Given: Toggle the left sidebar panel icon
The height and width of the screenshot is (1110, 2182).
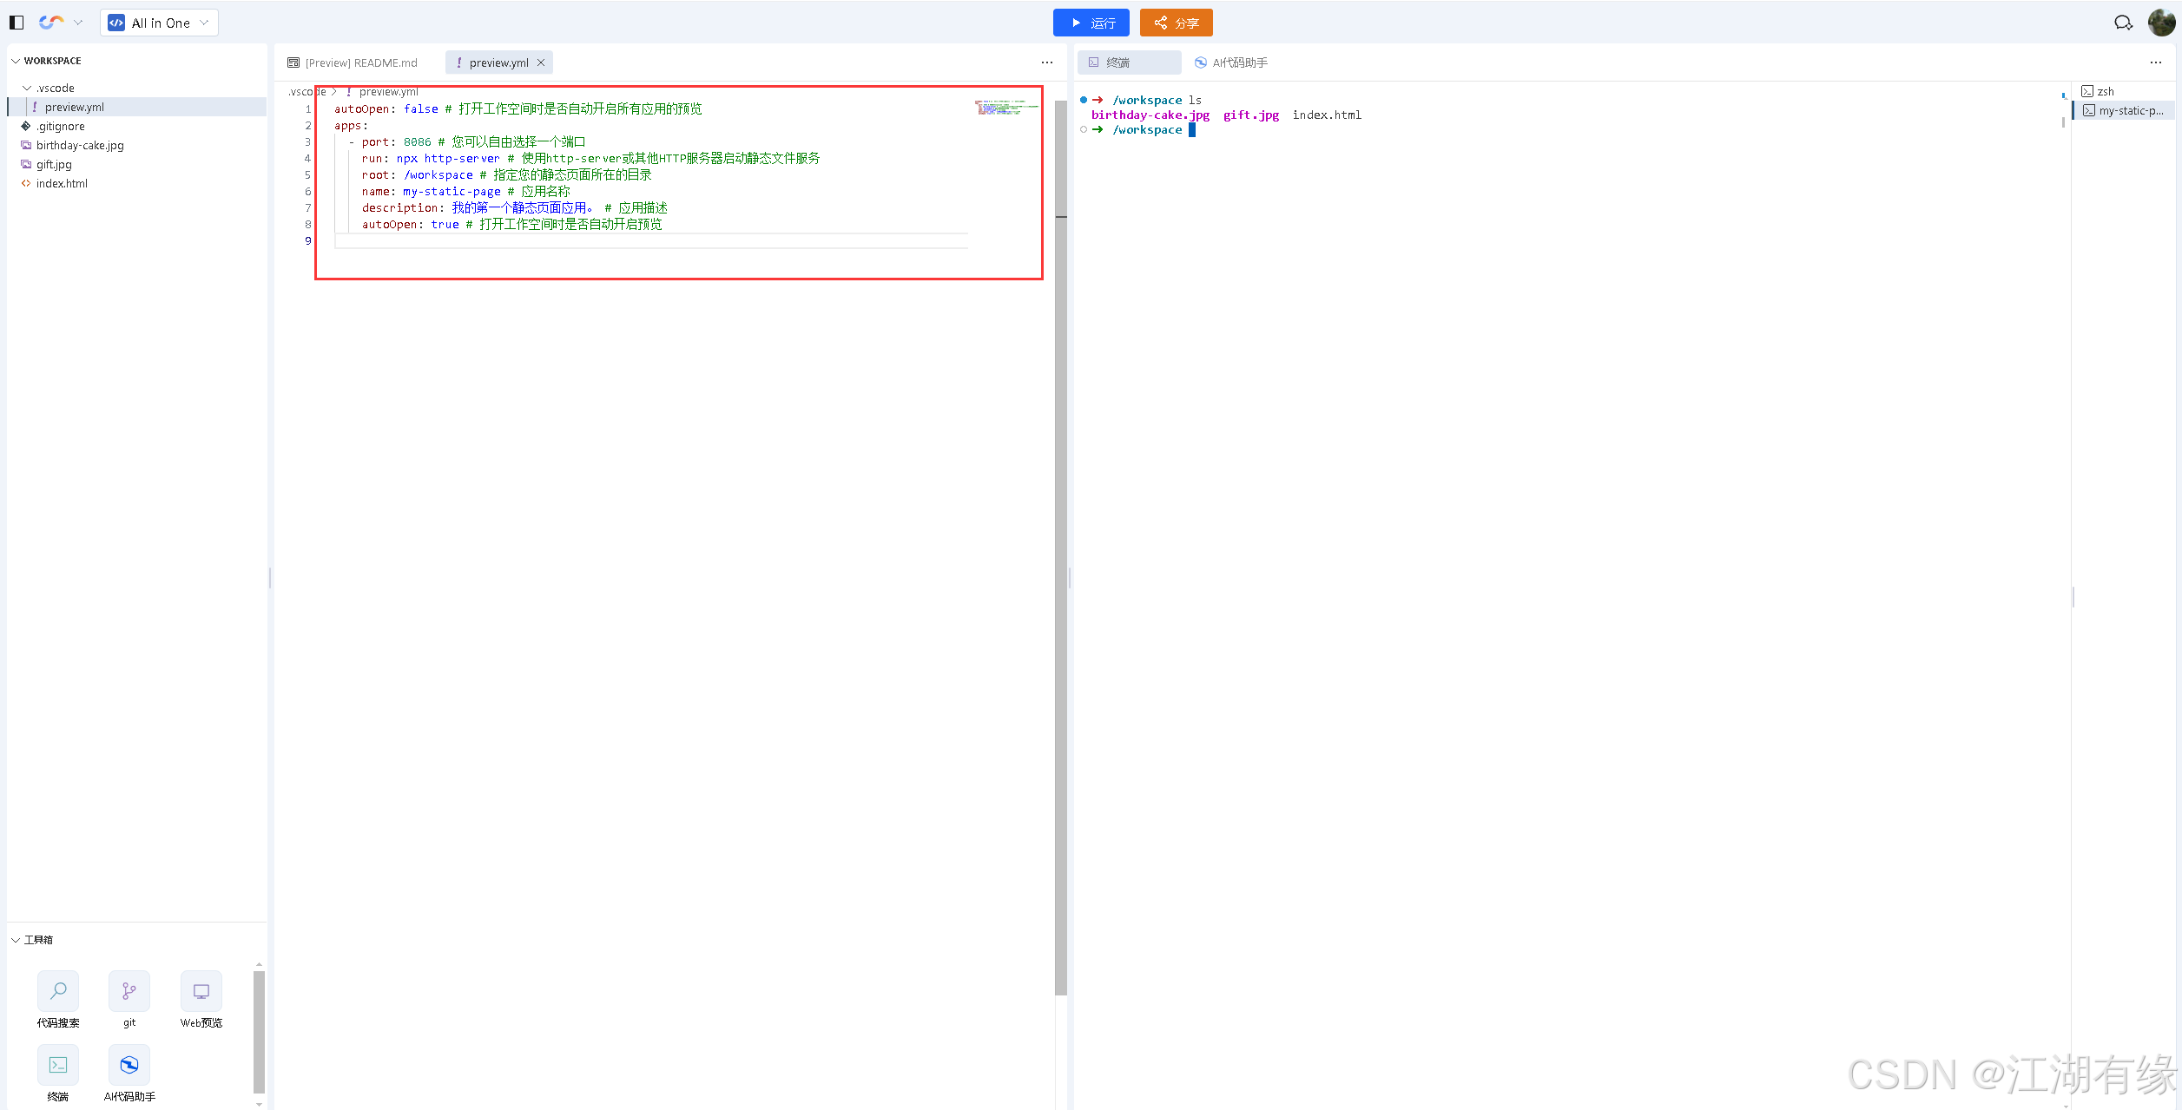Looking at the screenshot, I should (x=16, y=23).
